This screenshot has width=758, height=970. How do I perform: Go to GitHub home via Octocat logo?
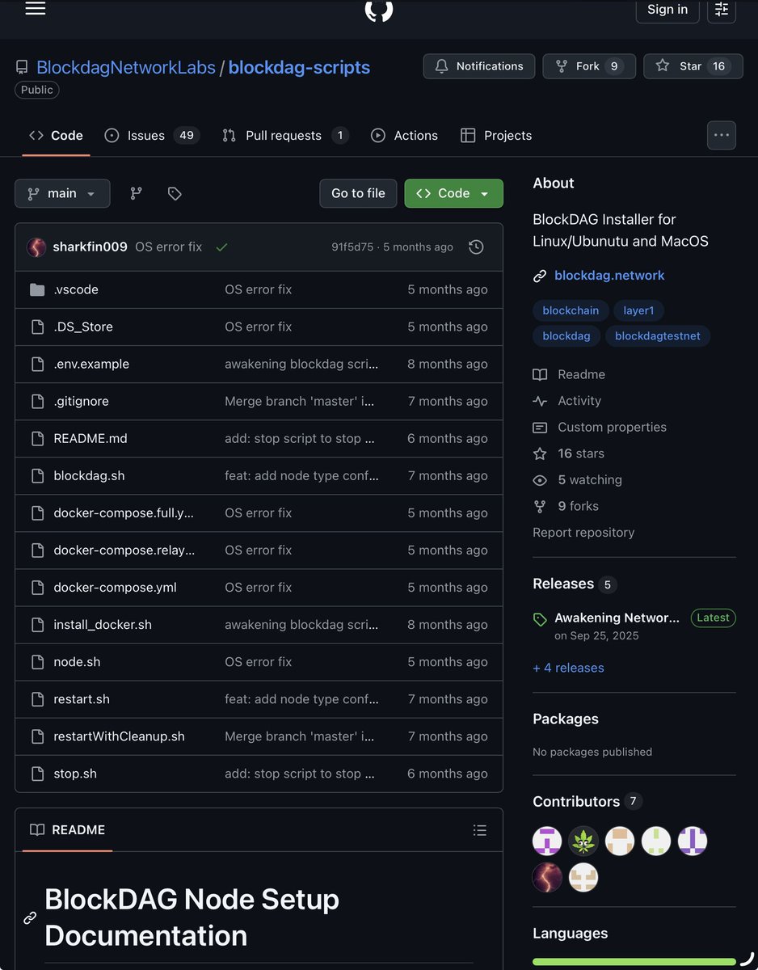pyautogui.click(x=379, y=10)
